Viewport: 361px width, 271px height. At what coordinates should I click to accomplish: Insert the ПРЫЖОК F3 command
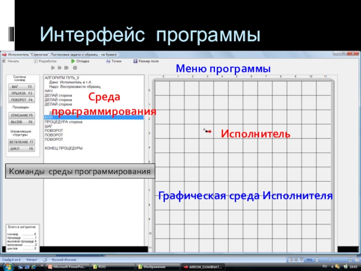pos(22,93)
